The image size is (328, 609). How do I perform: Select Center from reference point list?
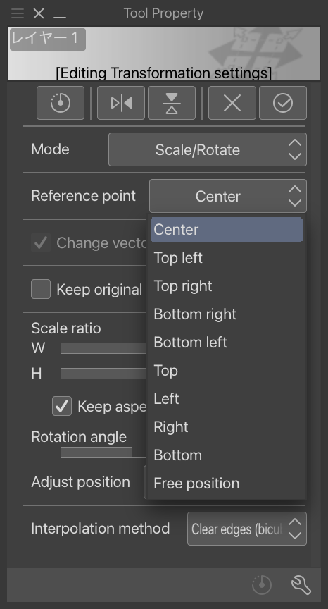[227, 230]
